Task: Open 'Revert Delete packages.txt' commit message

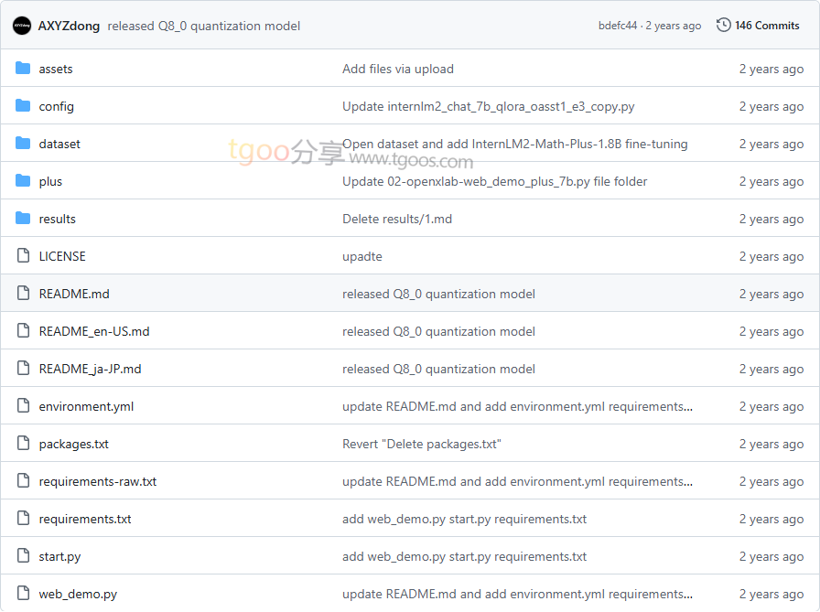Action: [x=421, y=444]
